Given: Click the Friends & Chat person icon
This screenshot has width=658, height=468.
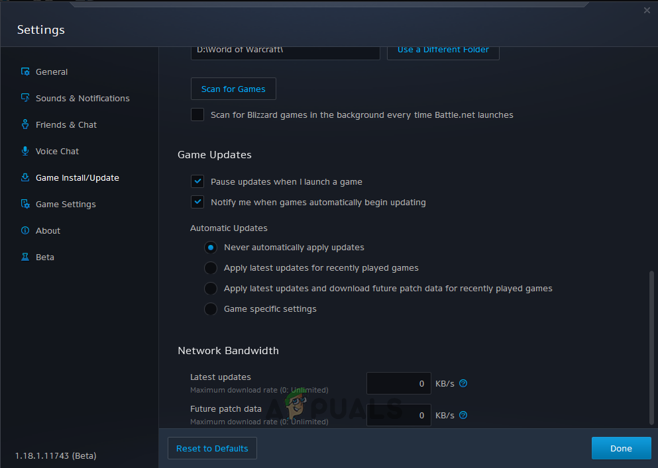Looking at the screenshot, I should (x=25, y=124).
